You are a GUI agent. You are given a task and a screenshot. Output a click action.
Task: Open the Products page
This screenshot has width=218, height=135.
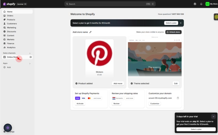click(x=17, y=20)
